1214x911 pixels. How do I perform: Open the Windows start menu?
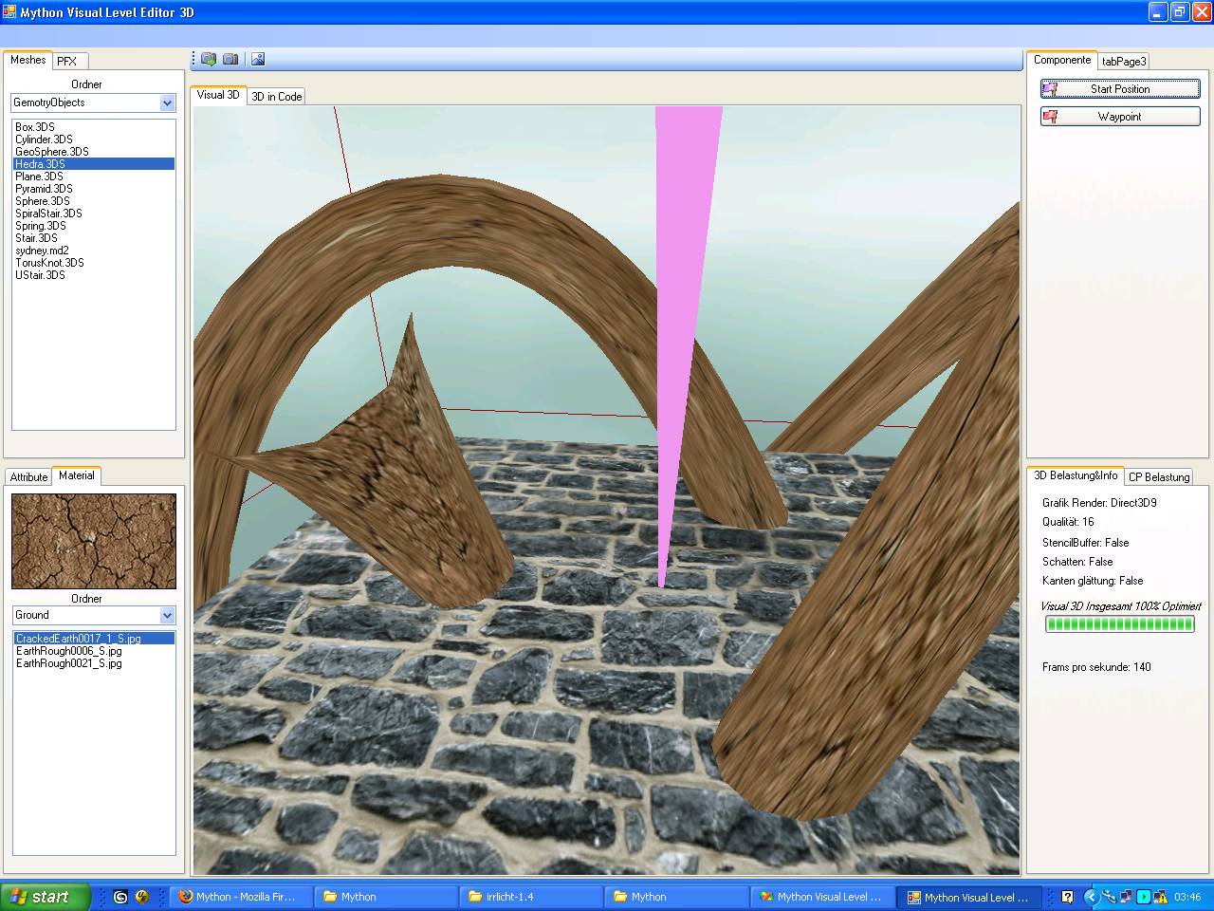46,897
